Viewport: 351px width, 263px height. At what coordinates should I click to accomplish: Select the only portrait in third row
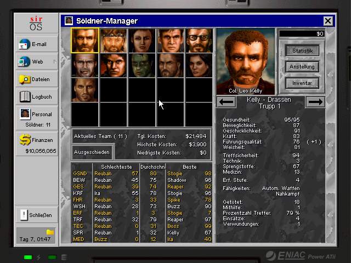coord(85,90)
